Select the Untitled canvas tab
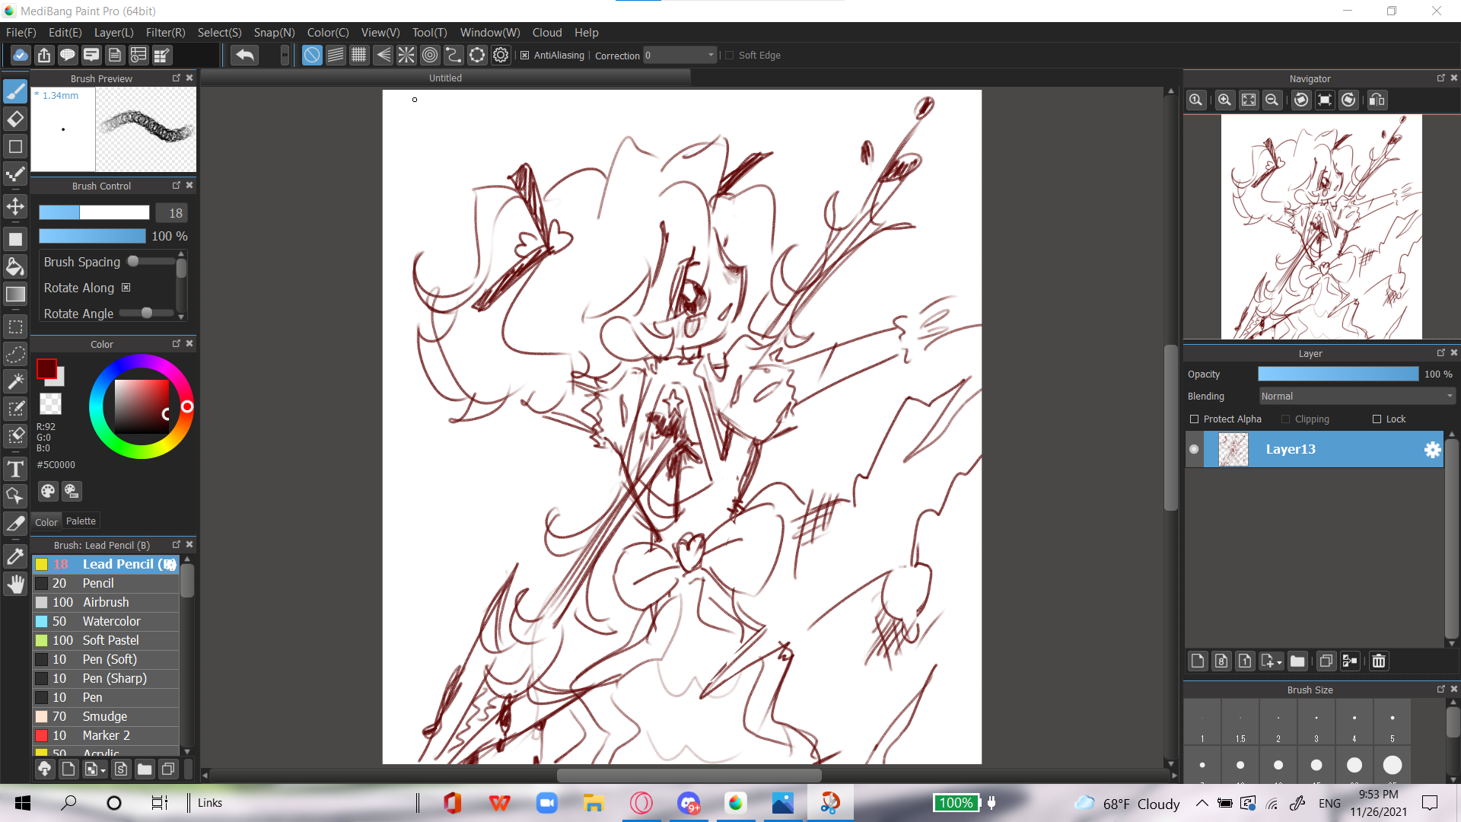The width and height of the screenshot is (1461, 822). pyautogui.click(x=445, y=78)
